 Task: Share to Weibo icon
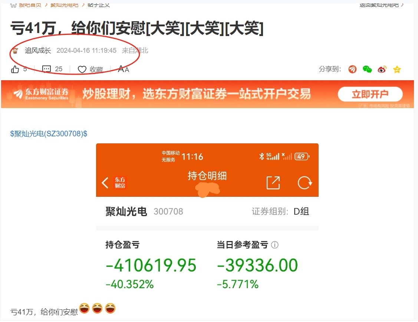[382, 69]
